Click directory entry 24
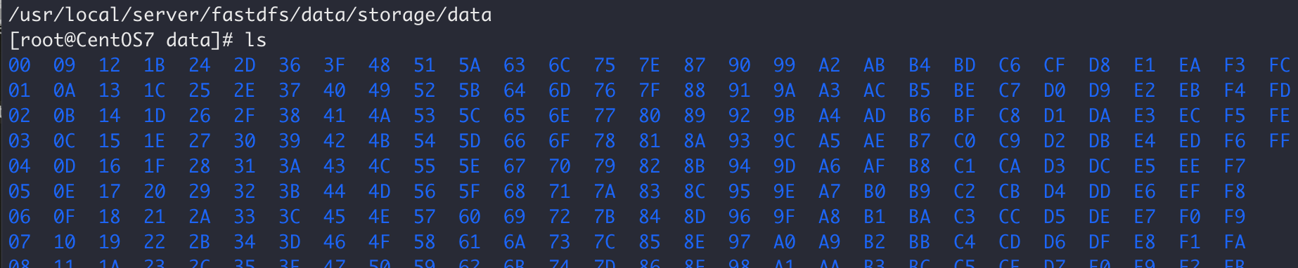Viewport: 1298px width, 268px height. click(x=200, y=65)
